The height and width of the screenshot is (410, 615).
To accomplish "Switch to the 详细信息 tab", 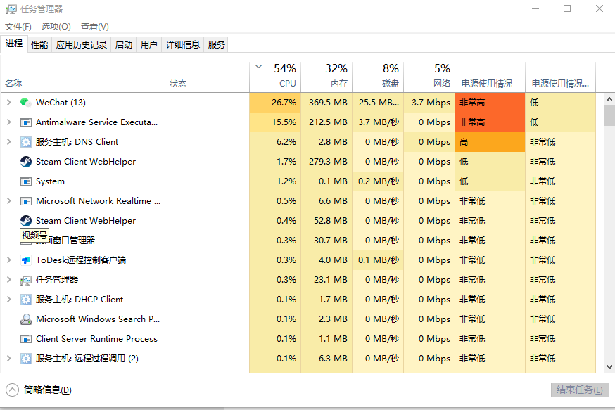I will [182, 45].
